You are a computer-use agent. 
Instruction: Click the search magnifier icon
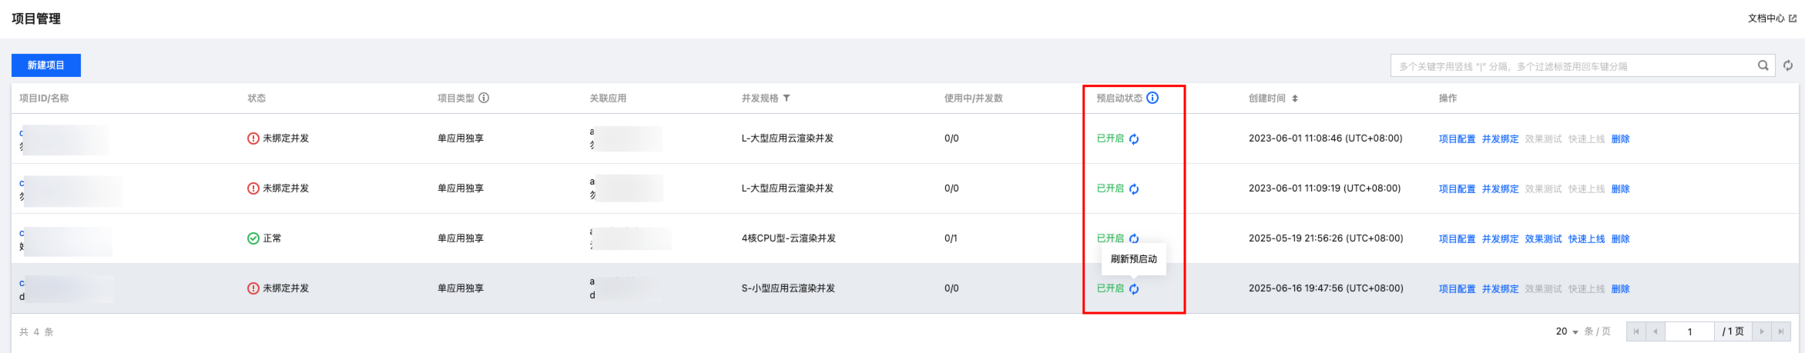point(1763,65)
